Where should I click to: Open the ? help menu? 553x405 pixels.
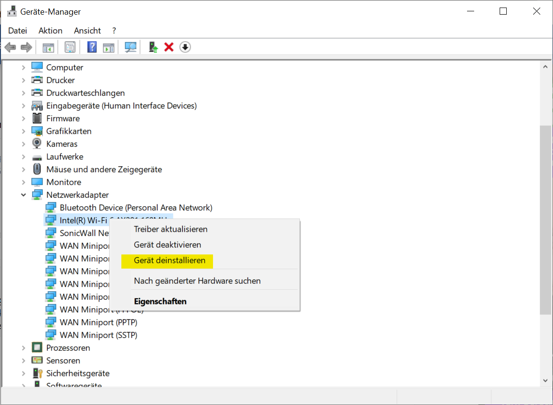coord(114,31)
